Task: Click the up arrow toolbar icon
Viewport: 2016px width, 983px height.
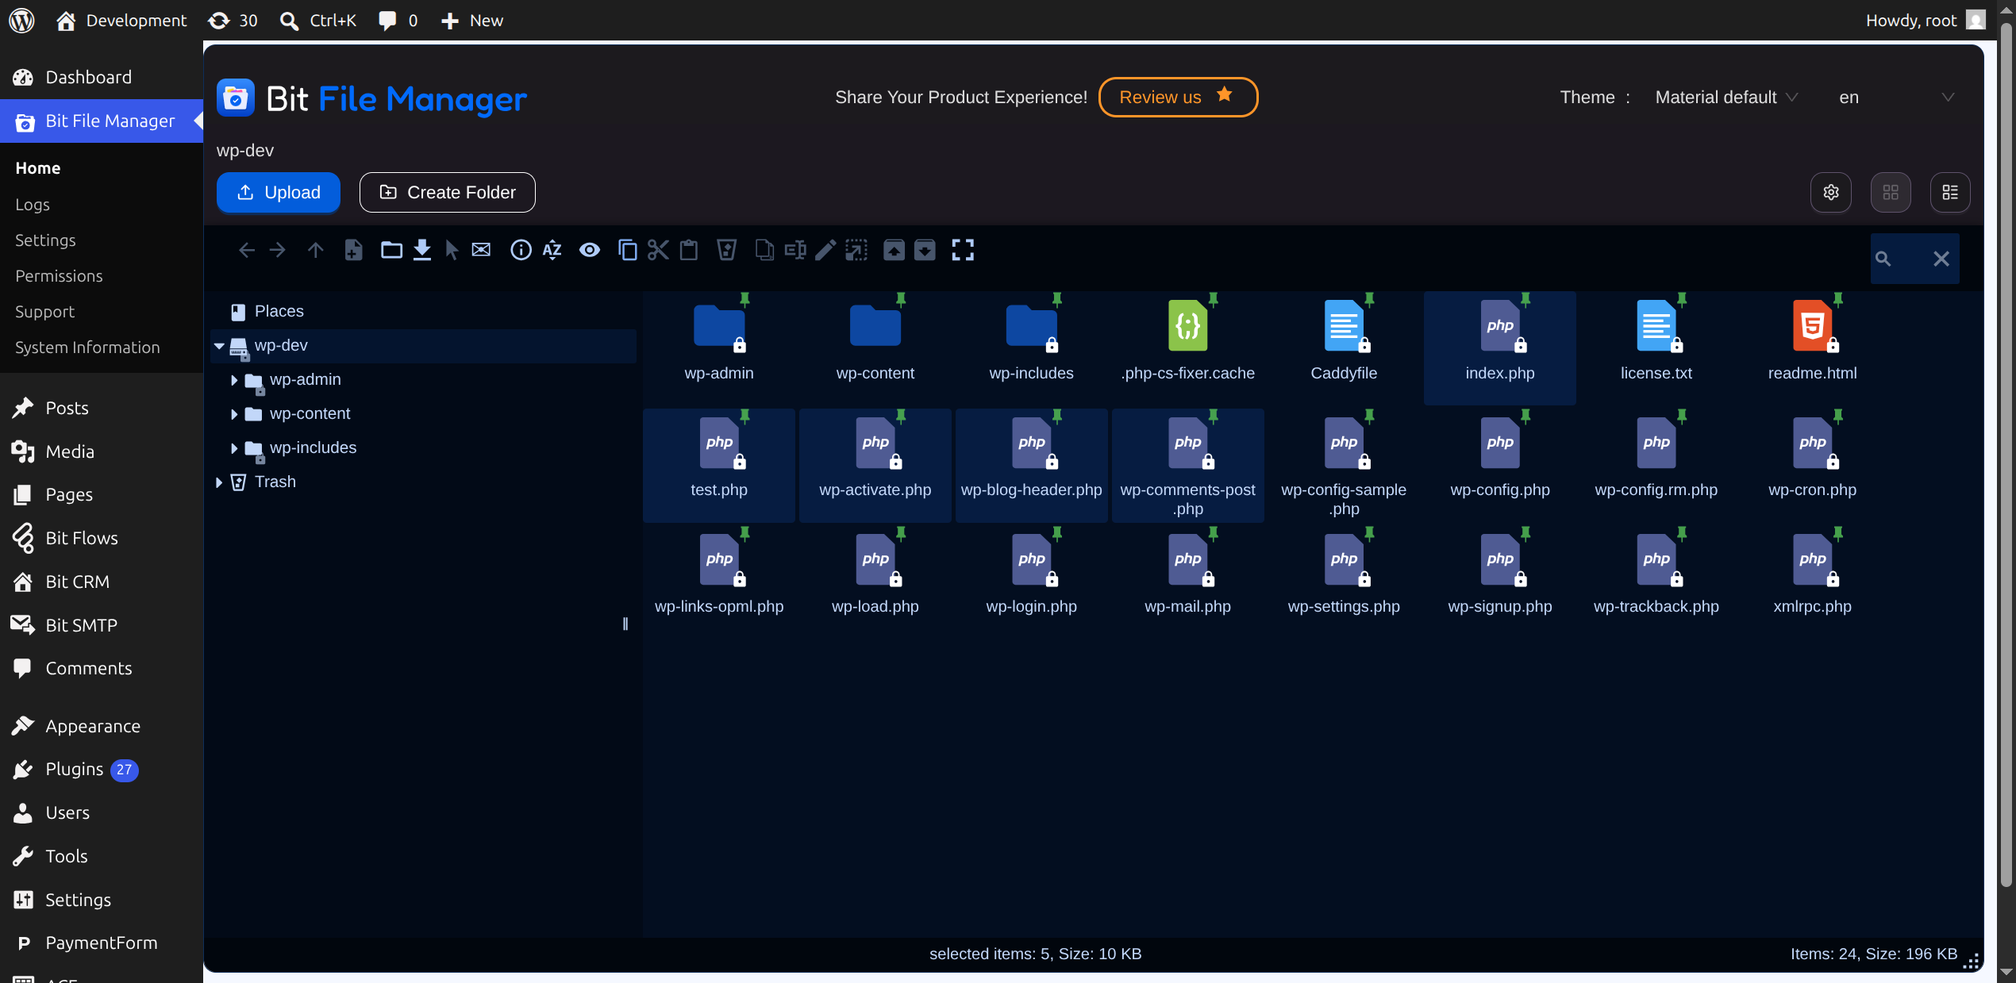Action: (315, 251)
